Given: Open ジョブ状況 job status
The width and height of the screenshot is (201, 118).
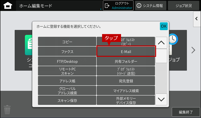Looking at the screenshot, I should (x=184, y=6).
